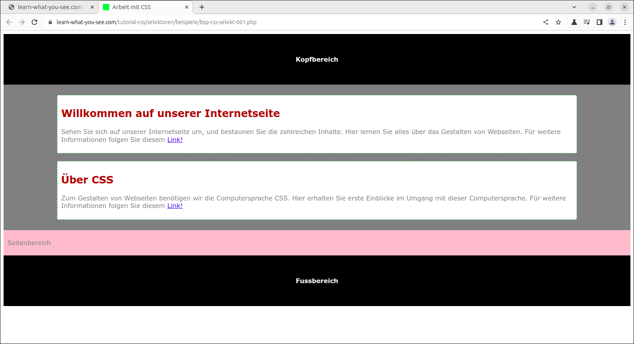The width and height of the screenshot is (634, 344).
Task: Bookmark this page with star
Action: coord(558,22)
